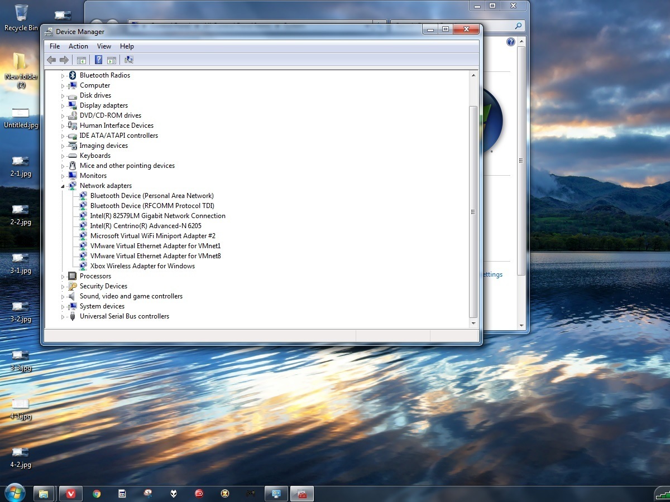Select Untitled.jpg on the desktop
This screenshot has height=502, width=670.
point(21,118)
